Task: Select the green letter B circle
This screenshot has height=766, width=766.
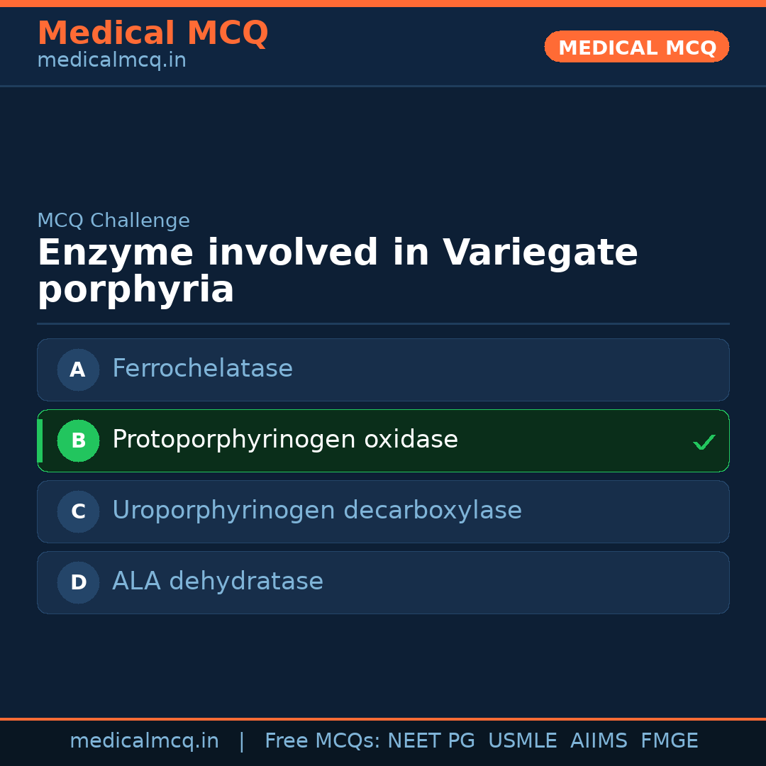Action: coord(78,440)
